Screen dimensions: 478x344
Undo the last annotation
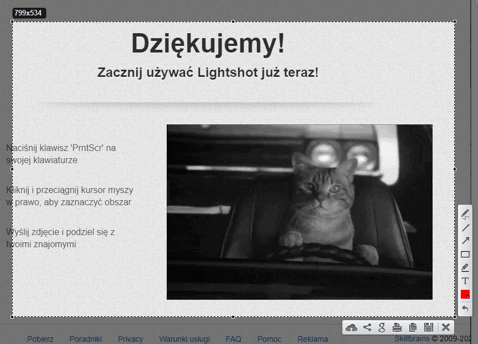pos(465,309)
